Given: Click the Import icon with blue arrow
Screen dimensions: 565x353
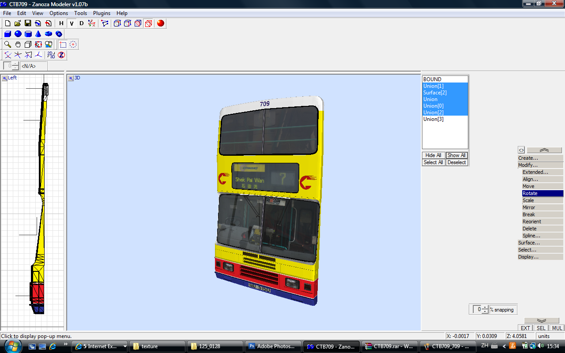Looking at the screenshot, I should pyautogui.click(x=38, y=23).
